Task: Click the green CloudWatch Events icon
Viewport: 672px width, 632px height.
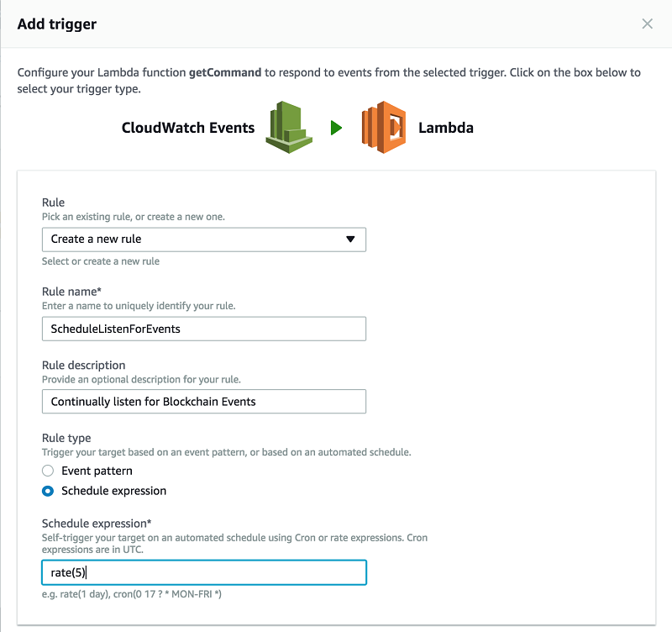Action: (x=289, y=128)
